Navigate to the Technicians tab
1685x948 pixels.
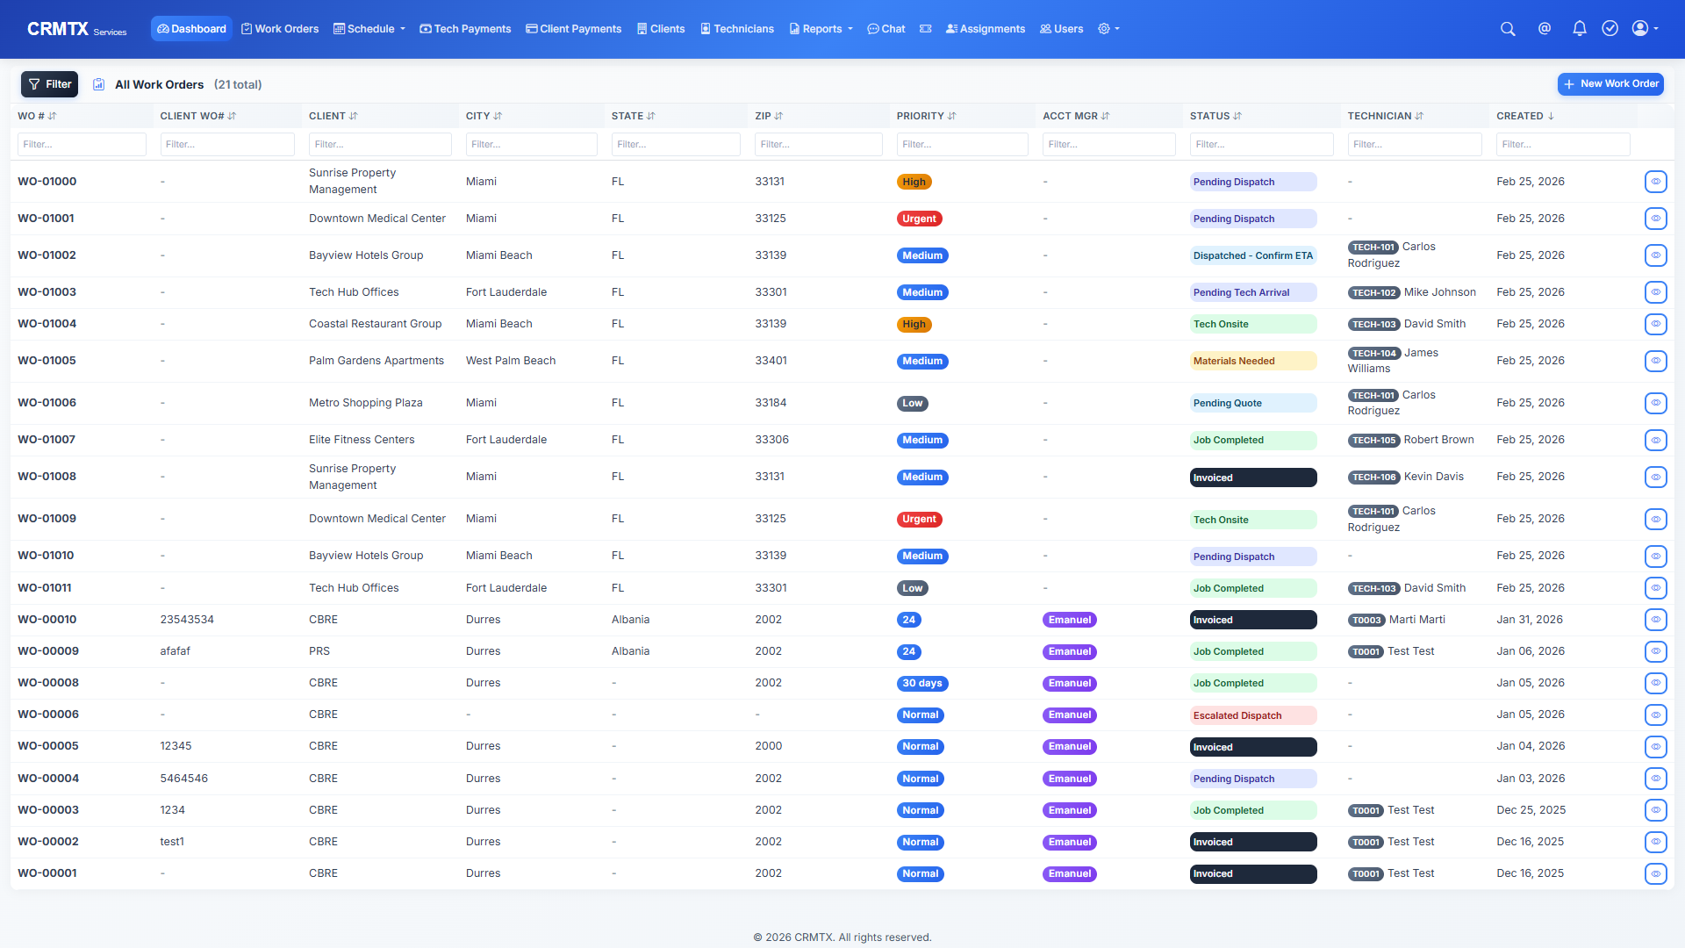pyautogui.click(x=736, y=29)
